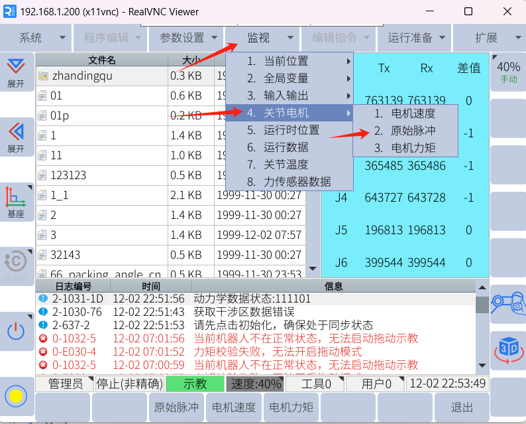Image resolution: width=526 pixels, height=424 pixels.
Task: Toggle the 示教 teach mode indicator
Action: tap(195, 384)
